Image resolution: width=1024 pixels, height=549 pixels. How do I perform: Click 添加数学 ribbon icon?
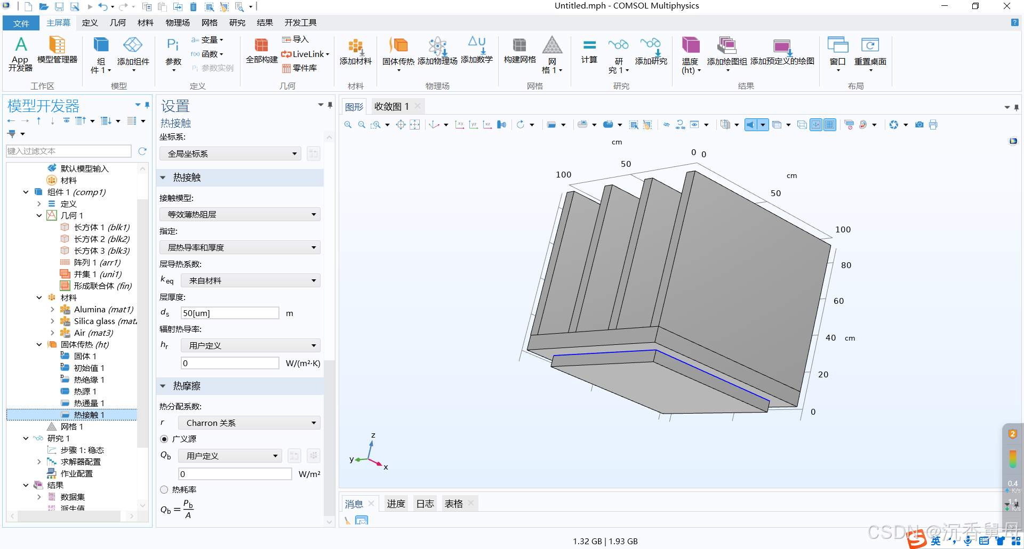tap(476, 50)
